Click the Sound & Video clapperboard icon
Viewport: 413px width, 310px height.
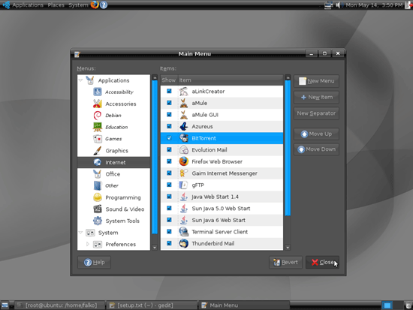pos(98,209)
